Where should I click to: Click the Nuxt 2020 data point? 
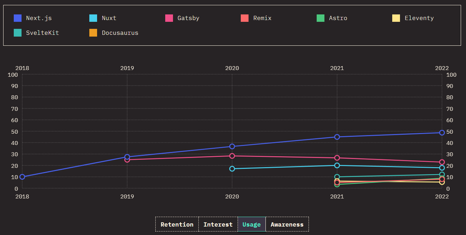[232, 169]
